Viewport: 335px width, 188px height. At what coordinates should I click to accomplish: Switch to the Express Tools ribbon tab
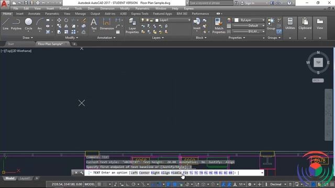click(140, 14)
